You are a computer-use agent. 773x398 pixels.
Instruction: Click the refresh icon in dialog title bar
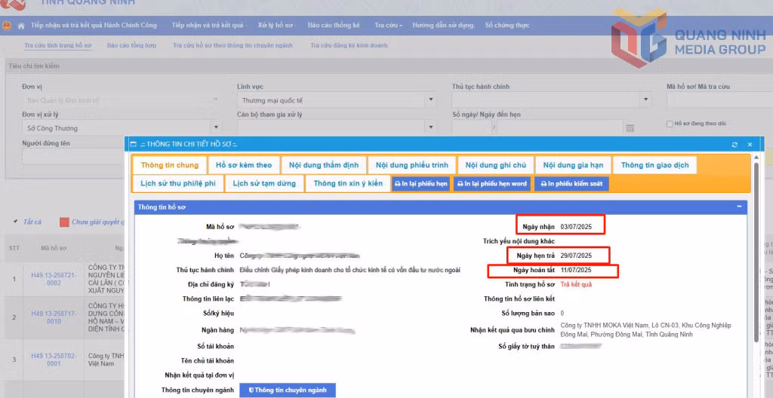[x=735, y=144]
